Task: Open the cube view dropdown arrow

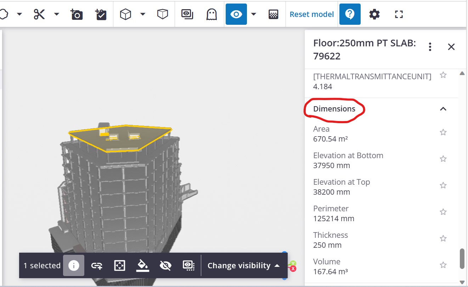Action: click(x=143, y=14)
